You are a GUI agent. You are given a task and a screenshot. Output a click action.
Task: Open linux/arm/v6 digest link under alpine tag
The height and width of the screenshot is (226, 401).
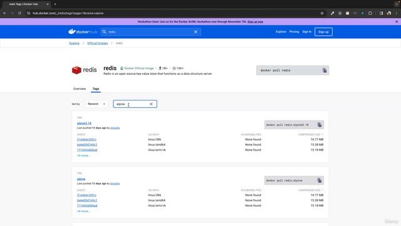pos(87,205)
